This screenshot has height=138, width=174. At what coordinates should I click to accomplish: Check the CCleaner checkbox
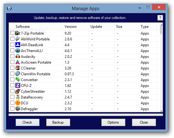12,68
